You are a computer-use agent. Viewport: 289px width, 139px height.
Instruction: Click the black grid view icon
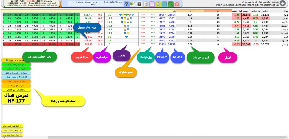click(x=139, y=4)
